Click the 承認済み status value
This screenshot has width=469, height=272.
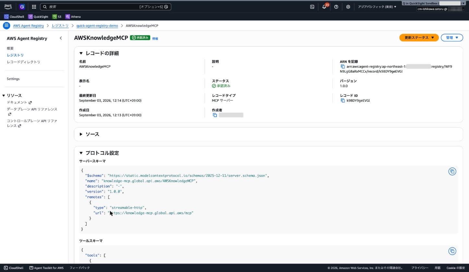pos(221,86)
